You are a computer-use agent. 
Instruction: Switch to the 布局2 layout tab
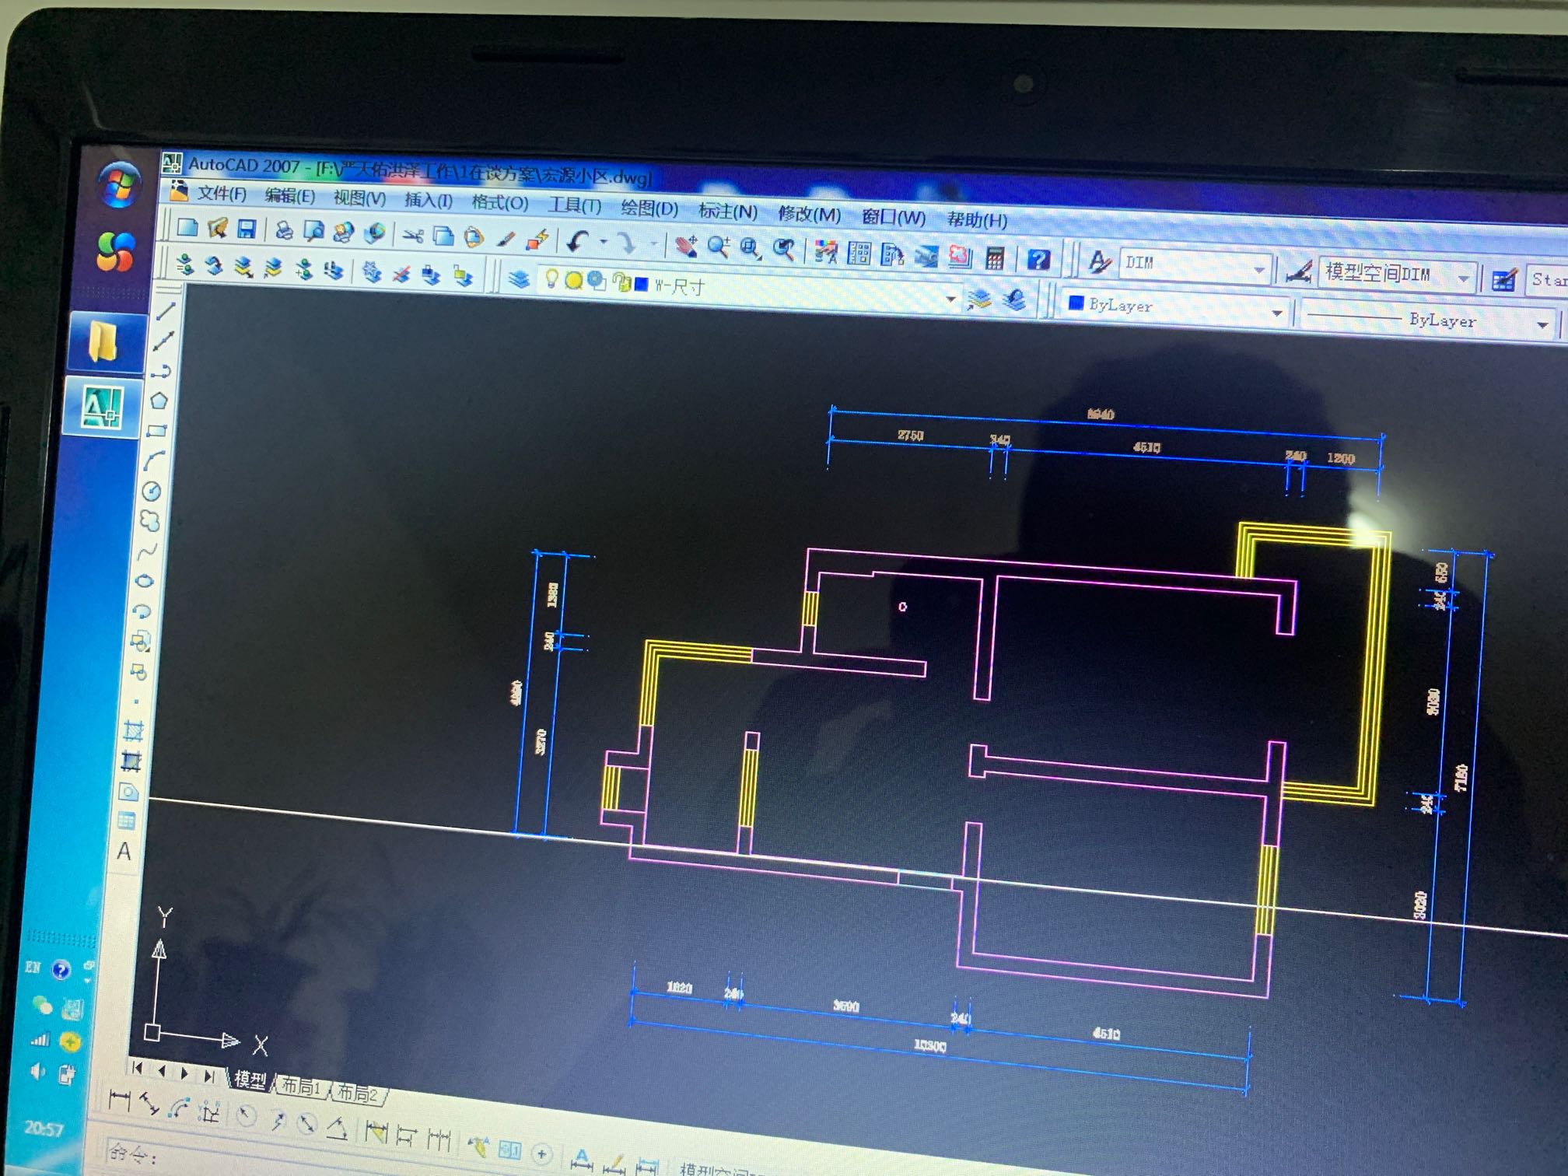point(356,1093)
